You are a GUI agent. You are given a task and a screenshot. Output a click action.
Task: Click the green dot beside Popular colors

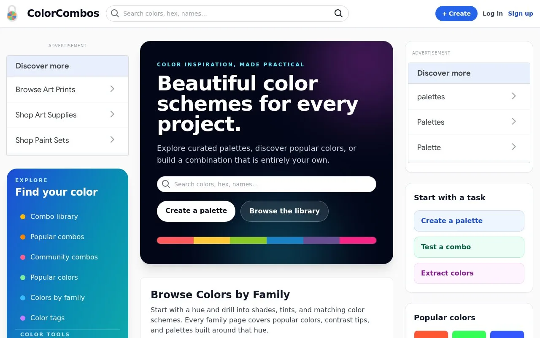(x=23, y=278)
